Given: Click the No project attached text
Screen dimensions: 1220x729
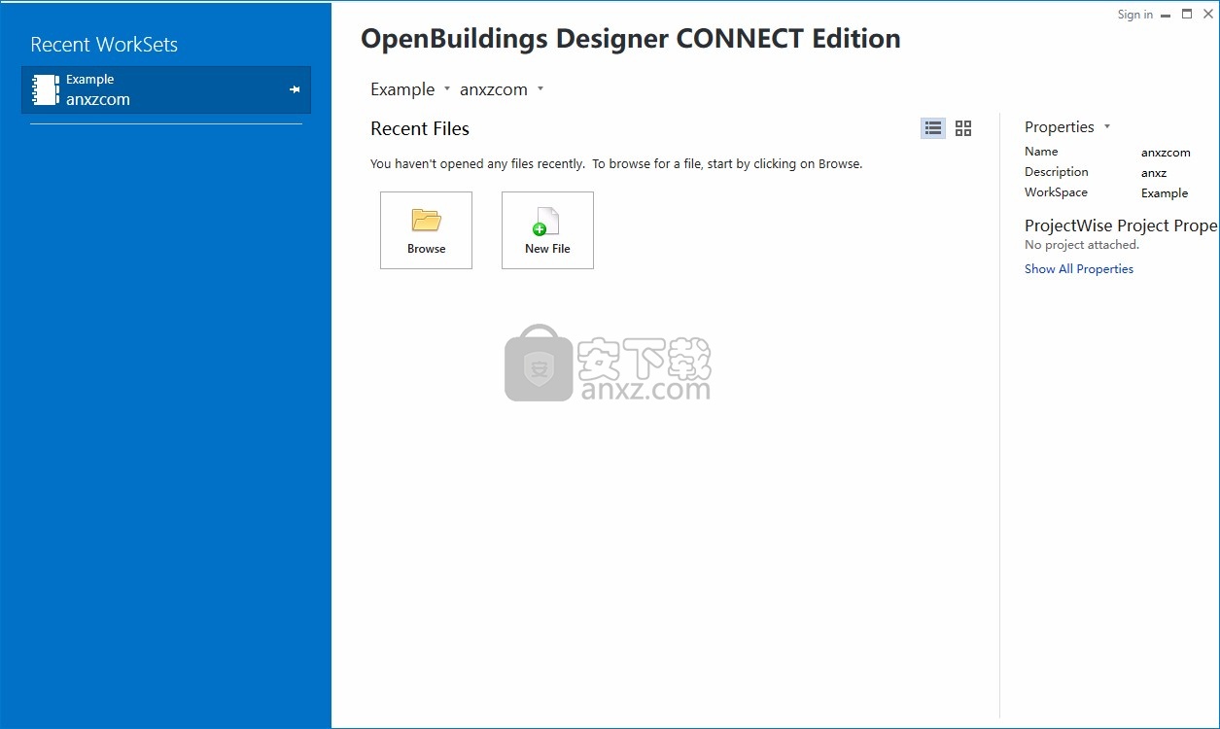Looking at the screenshot, I should click(1082, 245).
